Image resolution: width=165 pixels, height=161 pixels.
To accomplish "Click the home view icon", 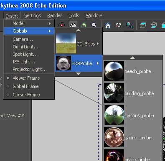I will tap(108, 25).
